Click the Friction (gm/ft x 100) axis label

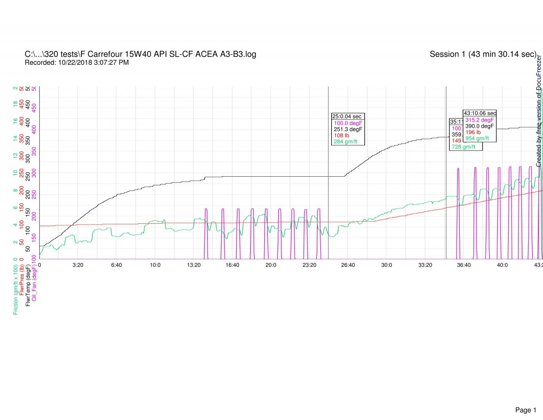16,290
